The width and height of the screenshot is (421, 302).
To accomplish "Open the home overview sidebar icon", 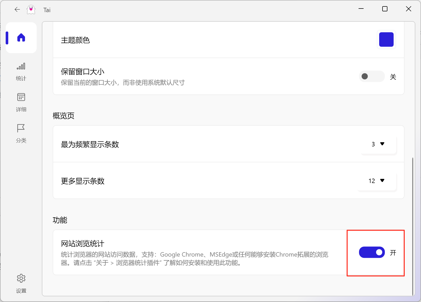I will [x=21, y=38].
